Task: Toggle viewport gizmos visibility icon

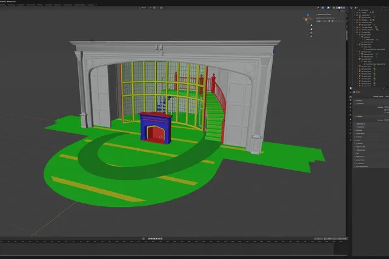Action: (x=322, y=8)
